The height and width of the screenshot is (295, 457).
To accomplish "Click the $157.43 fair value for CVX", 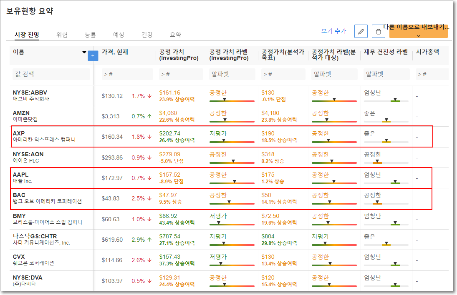I will tap(169, 257).
